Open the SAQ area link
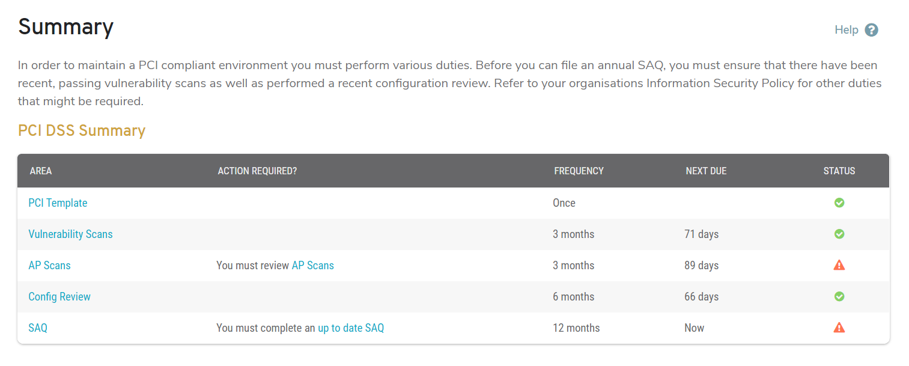 (38, 328)
